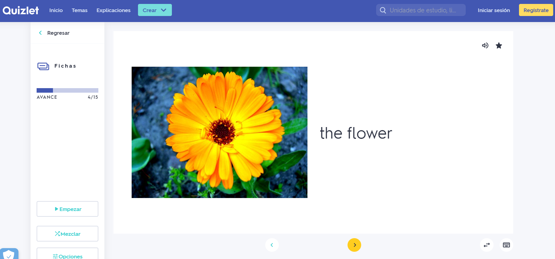
Task: Open keyboard shortcuts icon
Action: pyautogui.click(x=506, y=245)
